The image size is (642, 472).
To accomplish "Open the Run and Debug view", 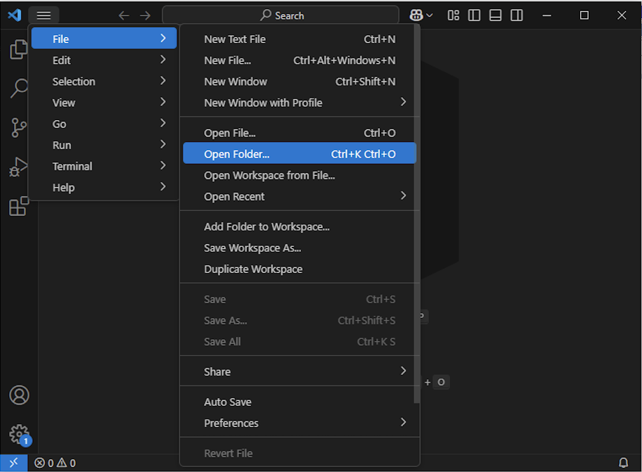I will (x=19, y=167).
